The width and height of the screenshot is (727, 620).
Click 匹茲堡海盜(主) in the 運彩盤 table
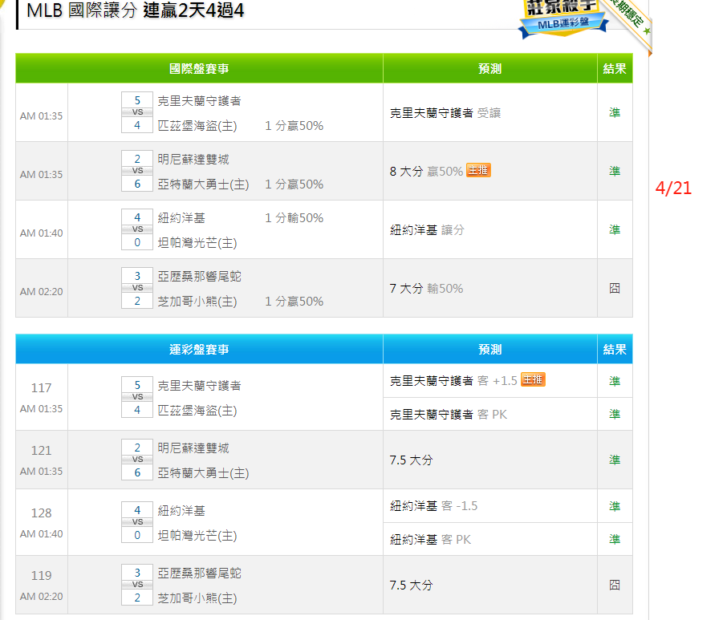click(197, 411)
